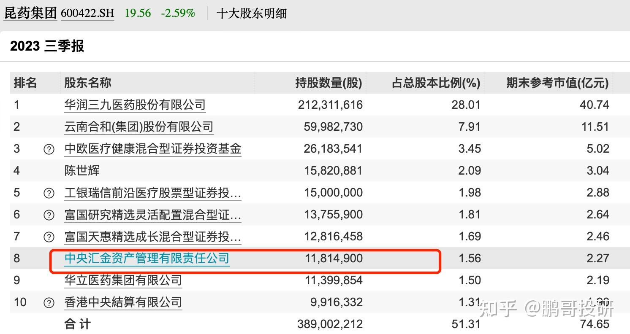The image size is (630, 334).
Task: Click the market value 5.02
Action: 597,148
